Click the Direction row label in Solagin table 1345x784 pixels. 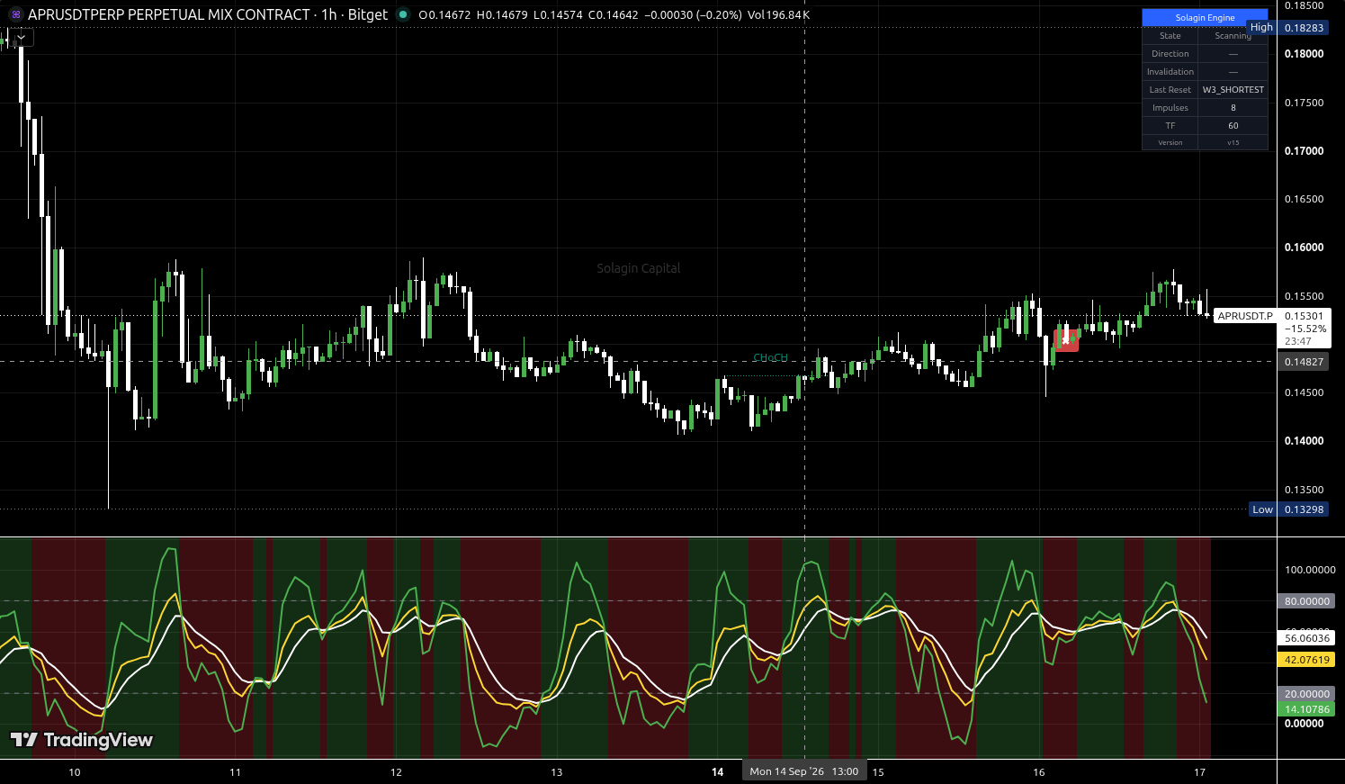[x=1170, y=54]
